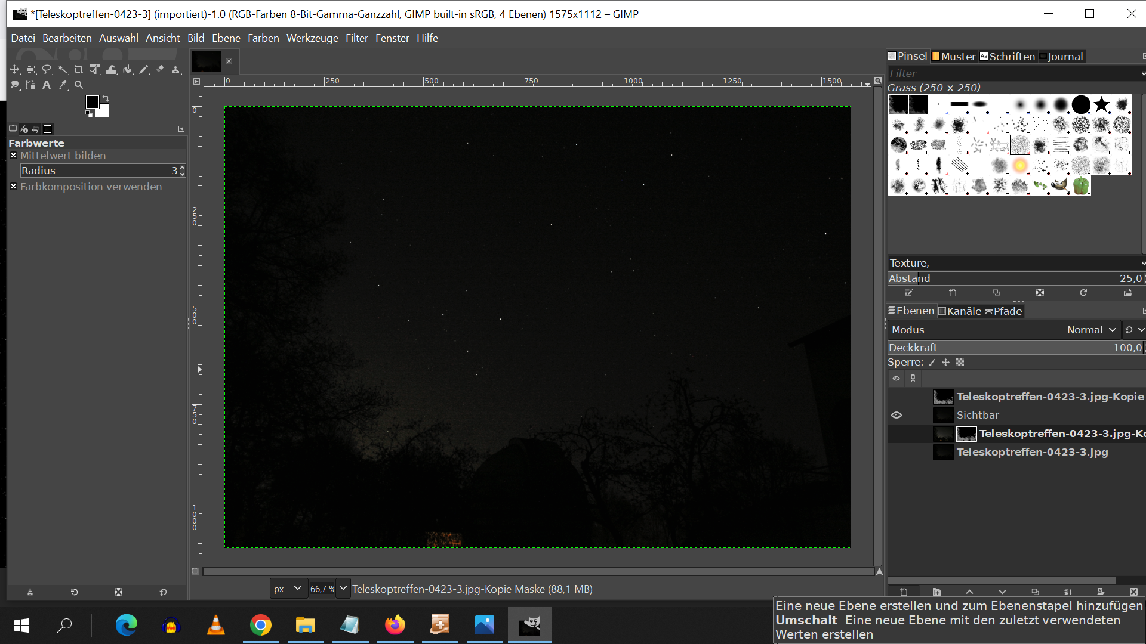
Task: Open the Werkzeuge menu
Action: (x=312, y=38)
